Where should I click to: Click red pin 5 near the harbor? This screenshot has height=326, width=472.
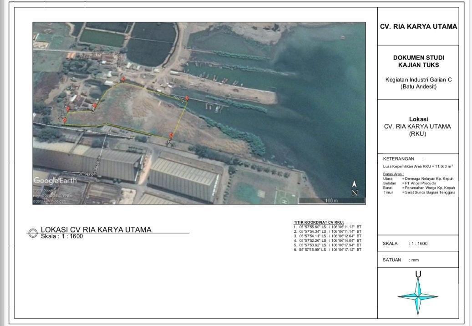(x=187, y=98)
